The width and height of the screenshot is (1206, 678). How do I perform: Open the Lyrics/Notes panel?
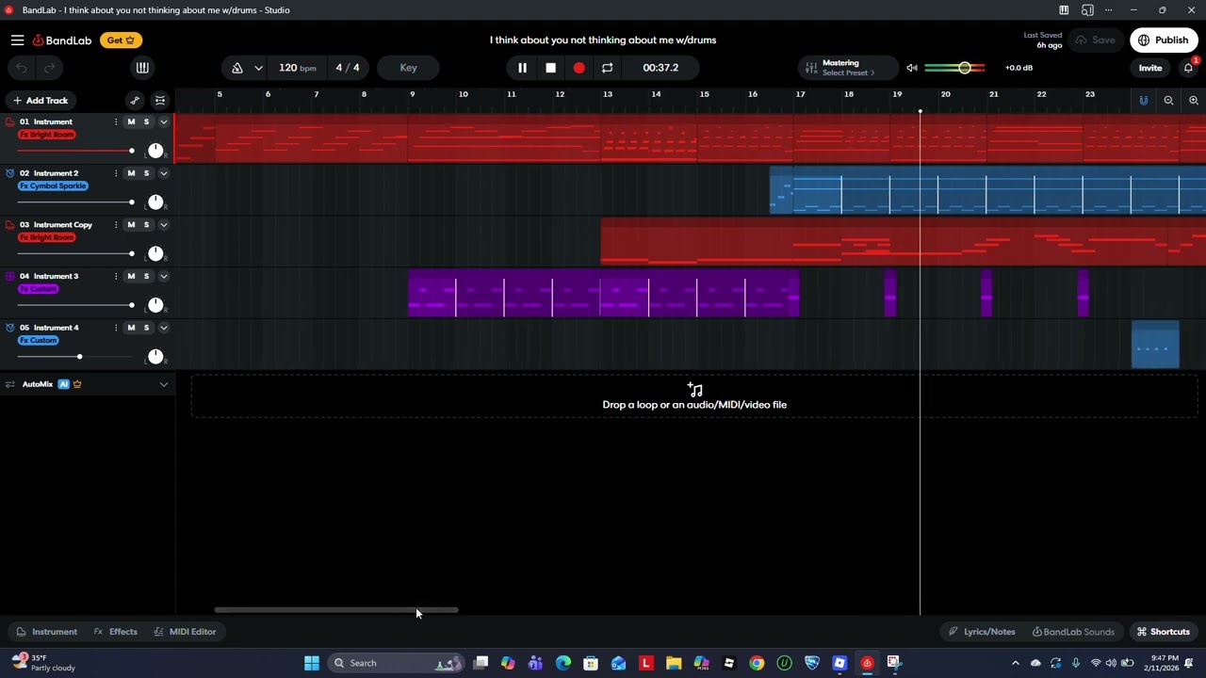coord(982,632)
